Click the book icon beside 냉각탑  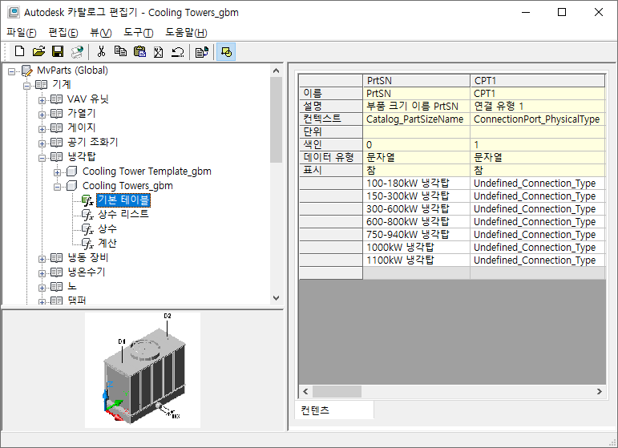[56, 157]
